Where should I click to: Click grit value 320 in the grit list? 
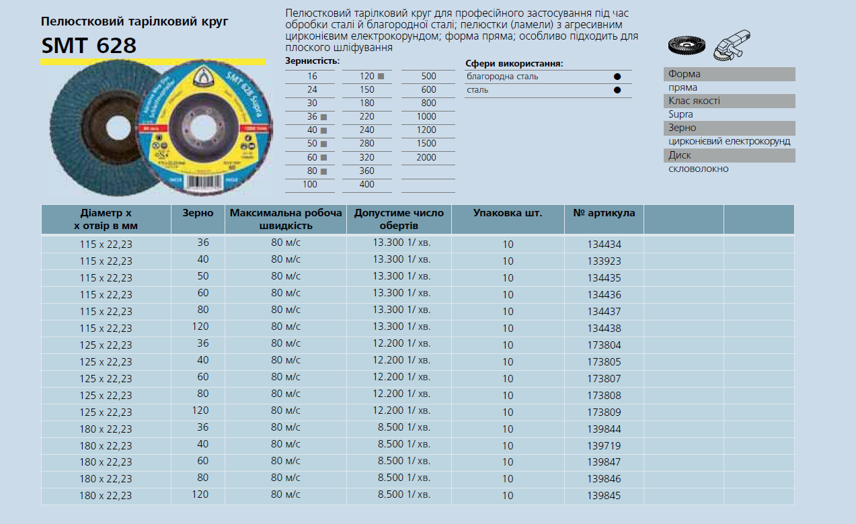[367, 158]
